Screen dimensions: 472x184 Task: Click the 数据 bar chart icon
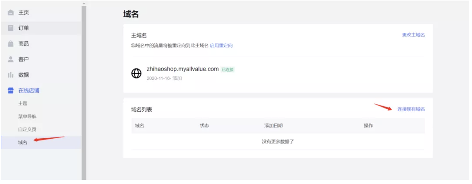(11, 75)
